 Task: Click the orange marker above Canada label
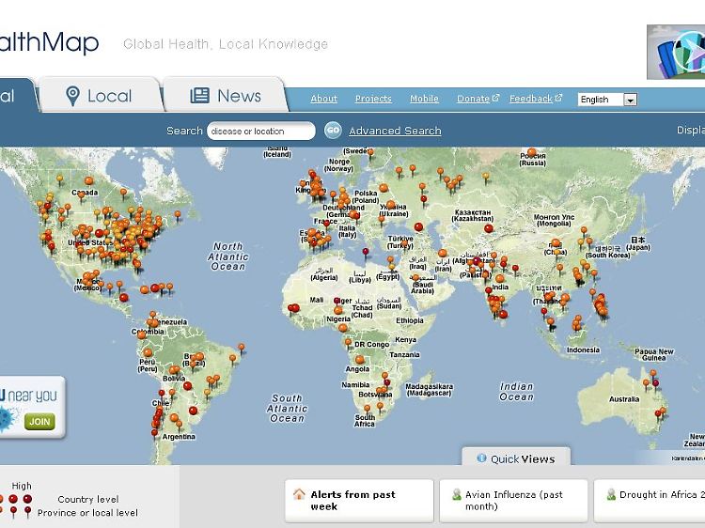(89, 180)
